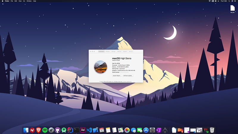The height and width of the screenshot is (134, 238).
Task: Launch Visual Studio Code from Dock
Action: (89, 130)
